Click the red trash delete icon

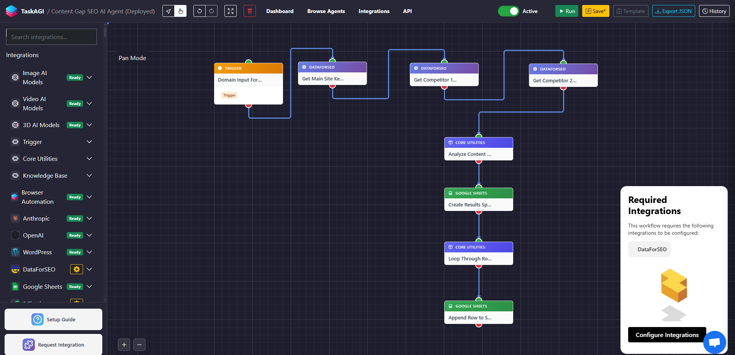pyautogui.click(x=249, y=11)
